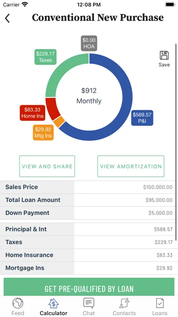Select the orange Mtg Ins label

[43, 133]
